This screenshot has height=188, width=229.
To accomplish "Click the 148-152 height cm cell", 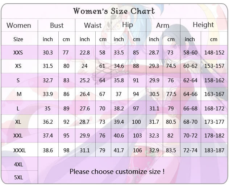I will click(x=214, y=53).
